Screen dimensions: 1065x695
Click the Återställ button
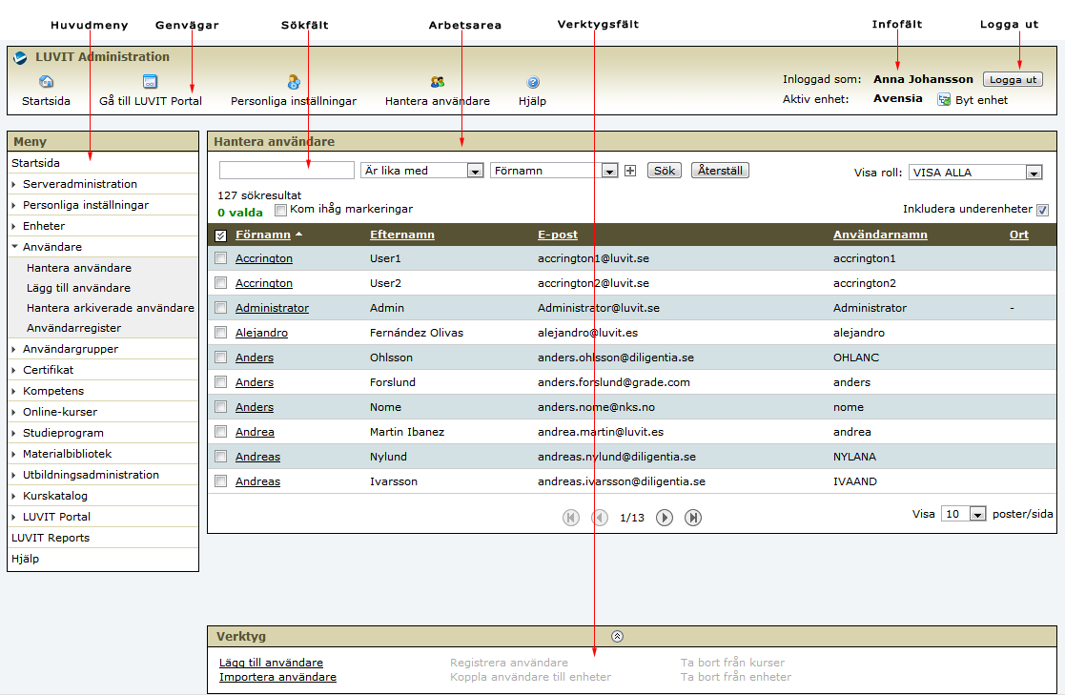(720, 171)
